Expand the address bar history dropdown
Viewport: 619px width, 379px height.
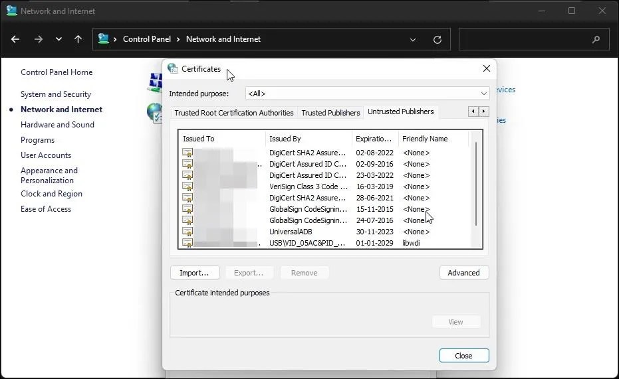413,39
